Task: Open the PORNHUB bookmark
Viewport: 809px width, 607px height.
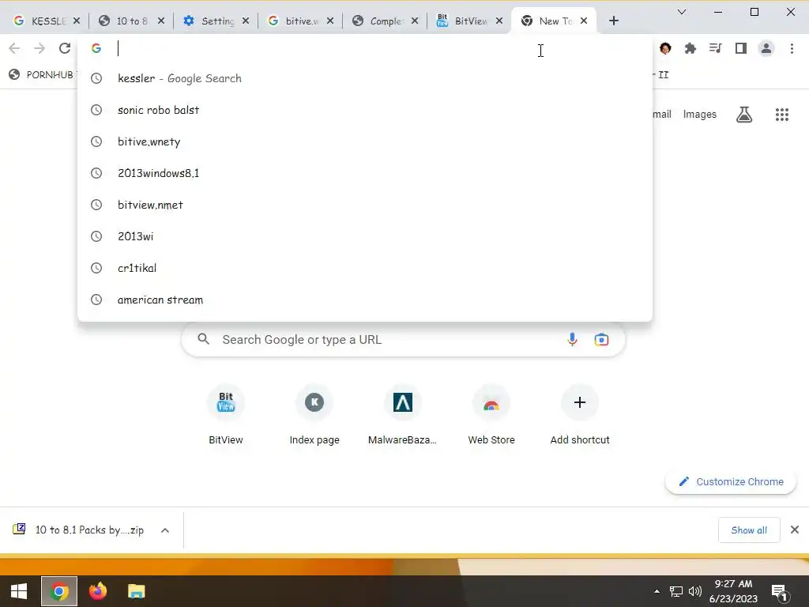Action: tap(43, 75)
